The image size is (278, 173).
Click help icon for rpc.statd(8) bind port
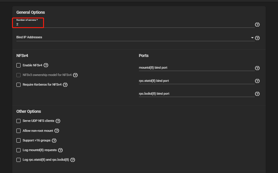tap(257, 81)
